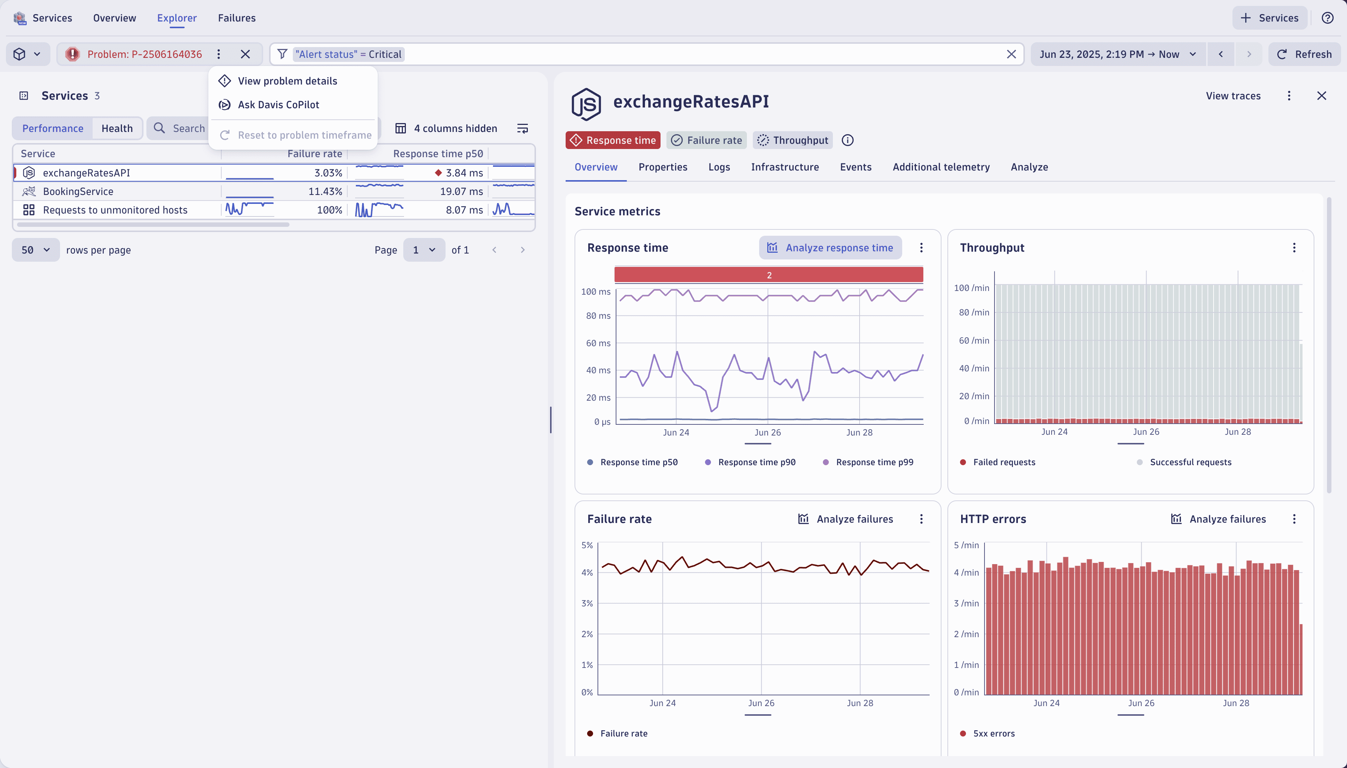Screen dimensions: 1347x768
Task: Click the table horizontal scrollbar
Action: pos(153,224)
